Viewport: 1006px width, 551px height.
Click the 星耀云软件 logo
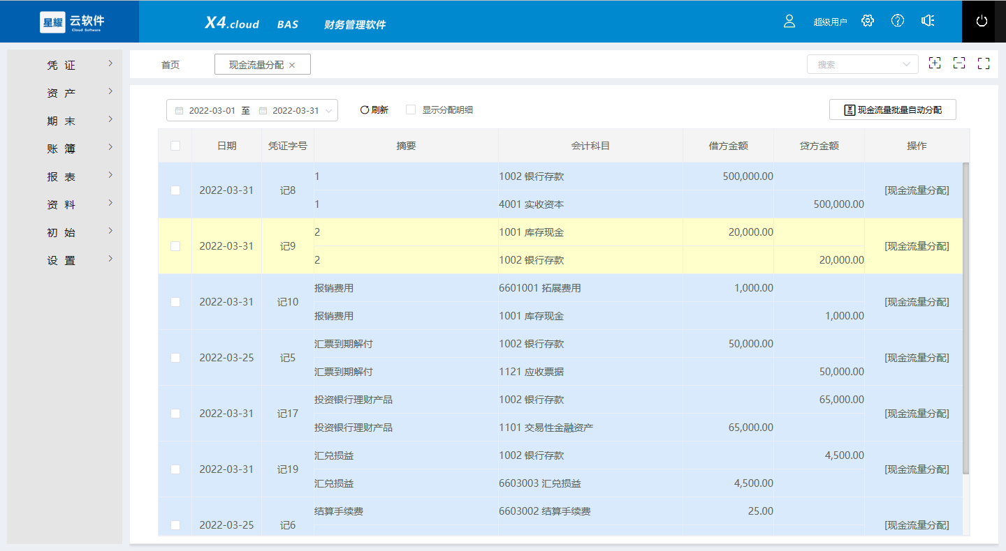coord(73,22)
